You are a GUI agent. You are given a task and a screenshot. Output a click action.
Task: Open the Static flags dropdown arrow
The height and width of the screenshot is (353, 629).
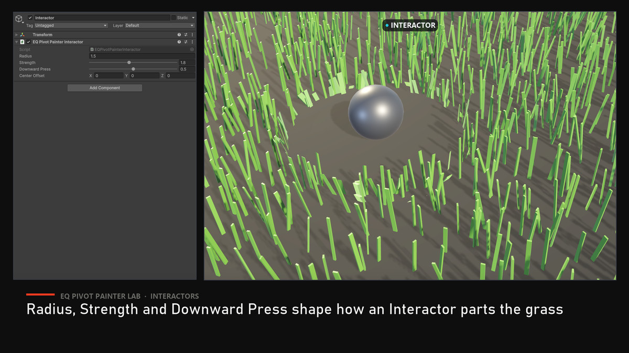(193, 18)
